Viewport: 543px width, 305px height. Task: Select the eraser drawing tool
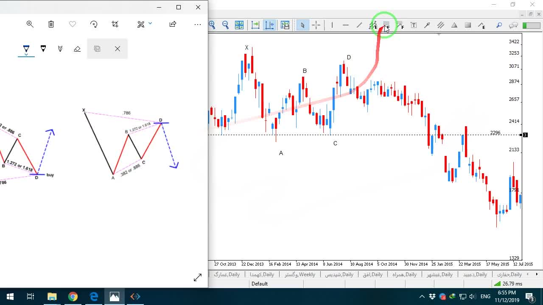click(x=77, y=49)
